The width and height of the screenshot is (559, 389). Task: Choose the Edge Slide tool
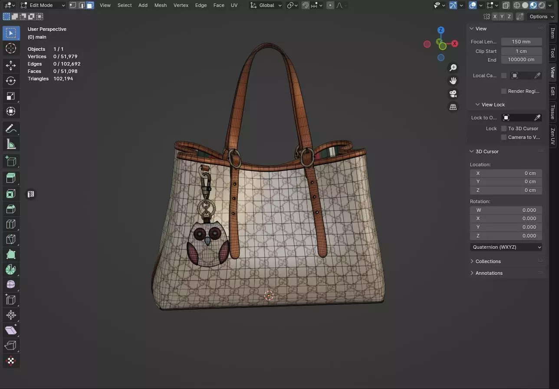point(11,300)
